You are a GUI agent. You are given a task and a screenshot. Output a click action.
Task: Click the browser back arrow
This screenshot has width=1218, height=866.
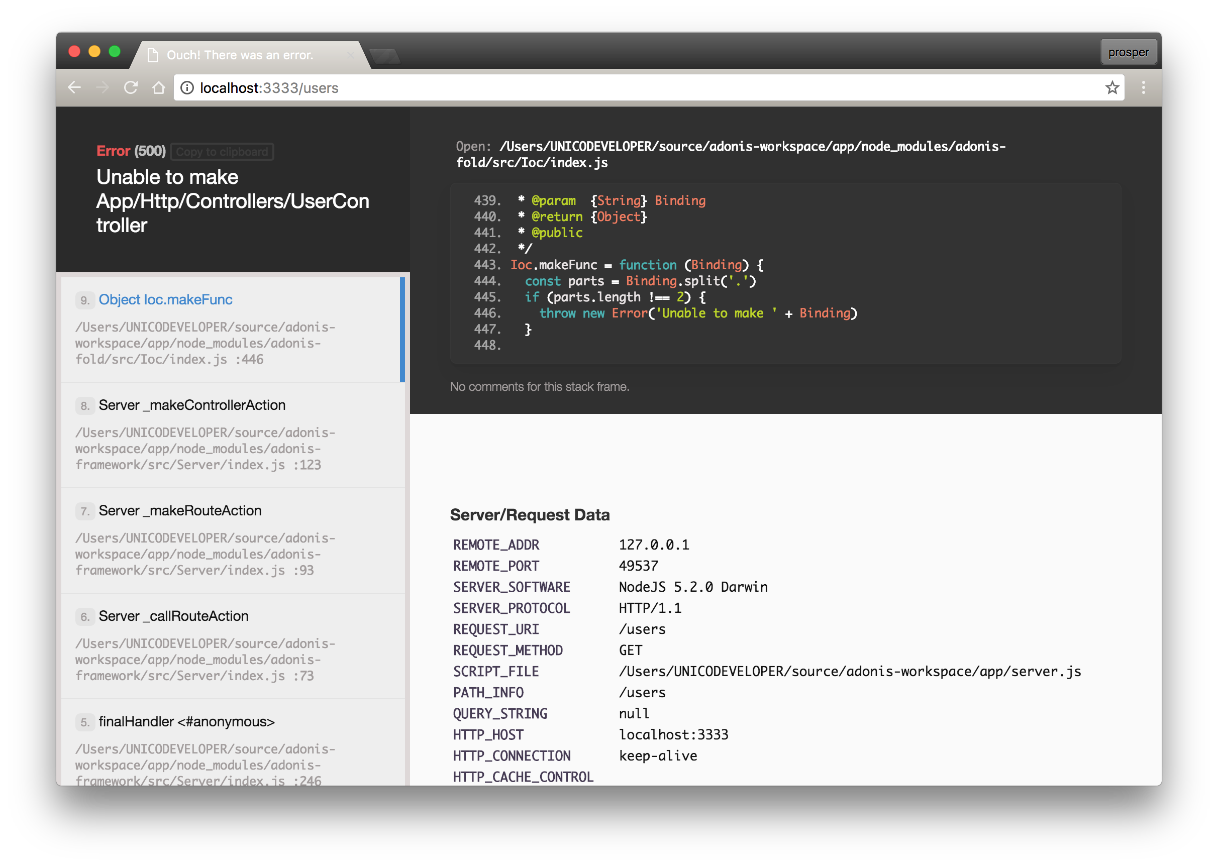(75, 87)
